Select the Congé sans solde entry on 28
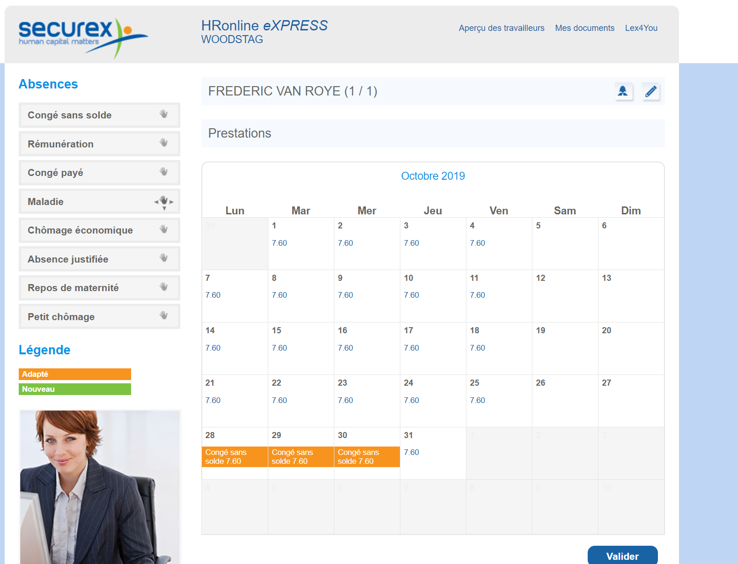 pyautogui.click(x=235, y=457)
